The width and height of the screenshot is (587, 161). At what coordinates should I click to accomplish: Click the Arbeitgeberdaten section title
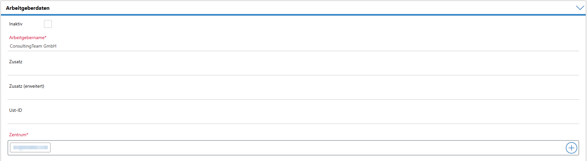(28, 8)
